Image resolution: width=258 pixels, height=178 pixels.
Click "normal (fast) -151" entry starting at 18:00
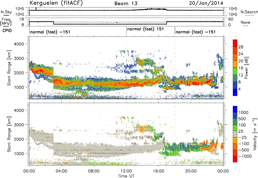click(x=196, y=32)
